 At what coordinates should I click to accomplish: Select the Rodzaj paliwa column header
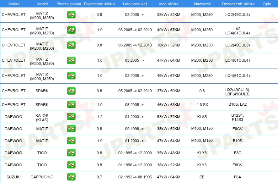pos(69,4)
